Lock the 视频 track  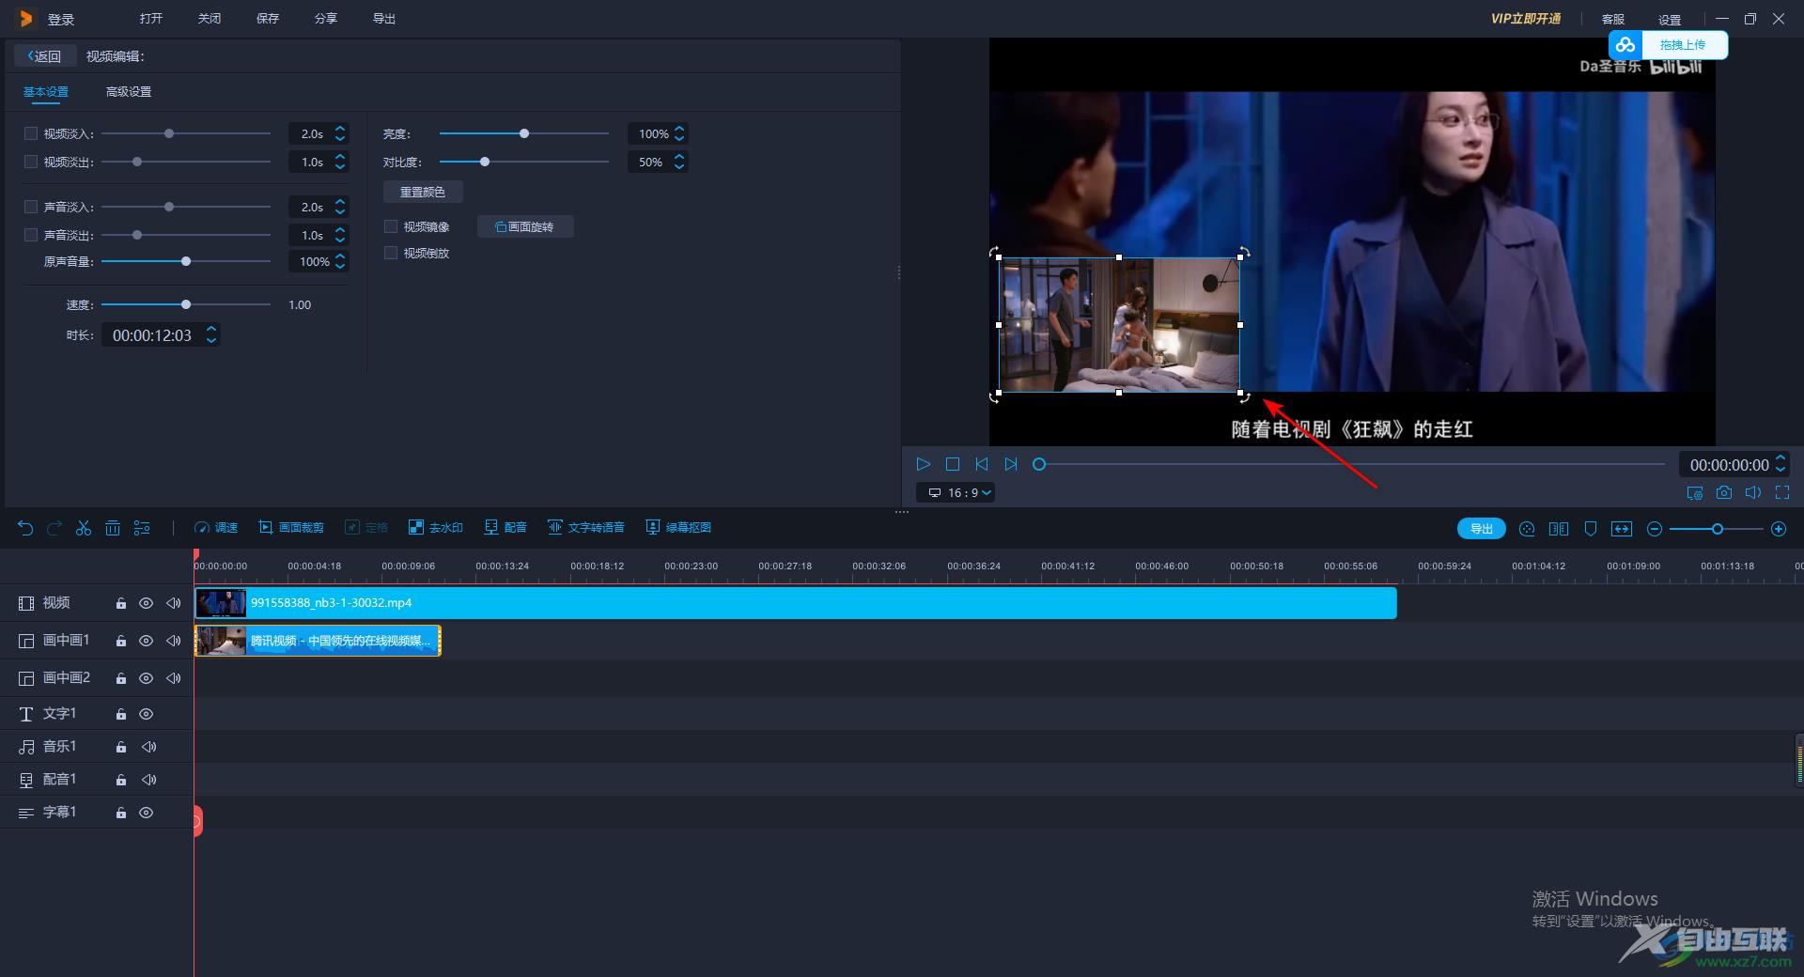click(x=121, y=603)
